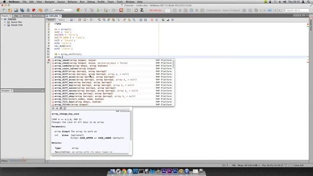
Task: Select array_filter in autocomplete list
Action: click(x=113, y=105)
